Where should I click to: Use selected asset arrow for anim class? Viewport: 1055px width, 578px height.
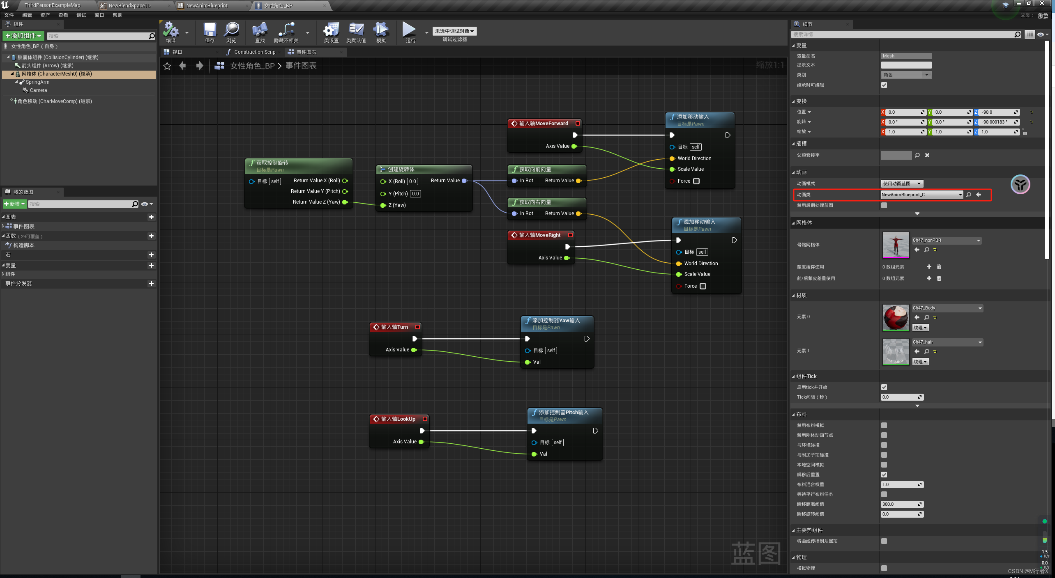pos(979,195)
